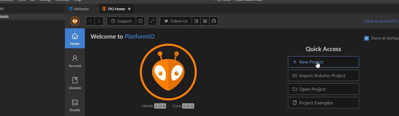
Task: Click the New Project button
Action: [323, 62]
